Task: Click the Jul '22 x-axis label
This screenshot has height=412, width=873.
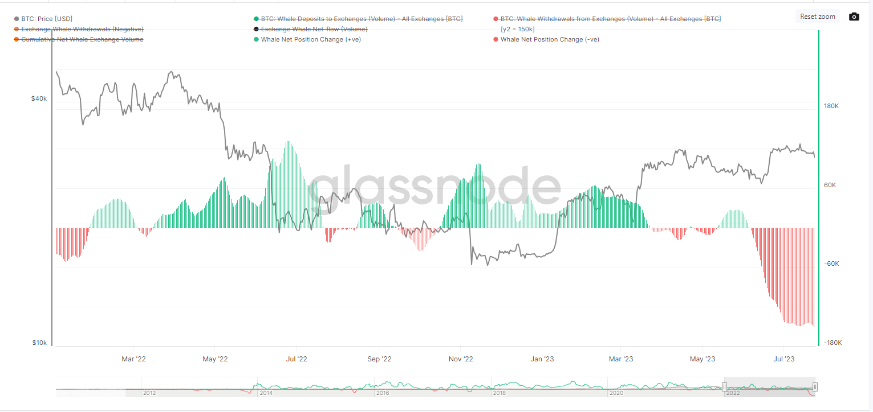Action: (297, 359)
